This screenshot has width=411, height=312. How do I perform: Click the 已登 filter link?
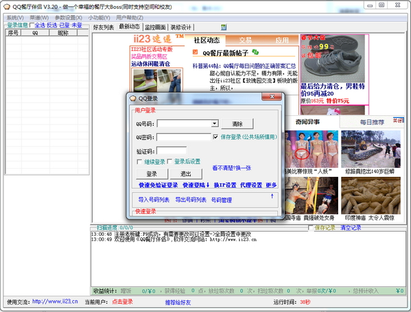pyautogui.click(x=64, y=25)
